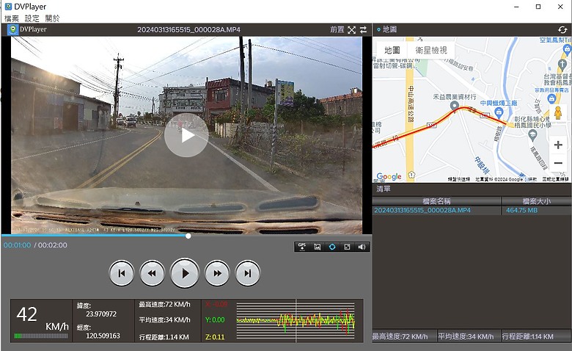Click the longitude value 120.509163
Viewport: 572px width, 351px height.
coord(103,336)
